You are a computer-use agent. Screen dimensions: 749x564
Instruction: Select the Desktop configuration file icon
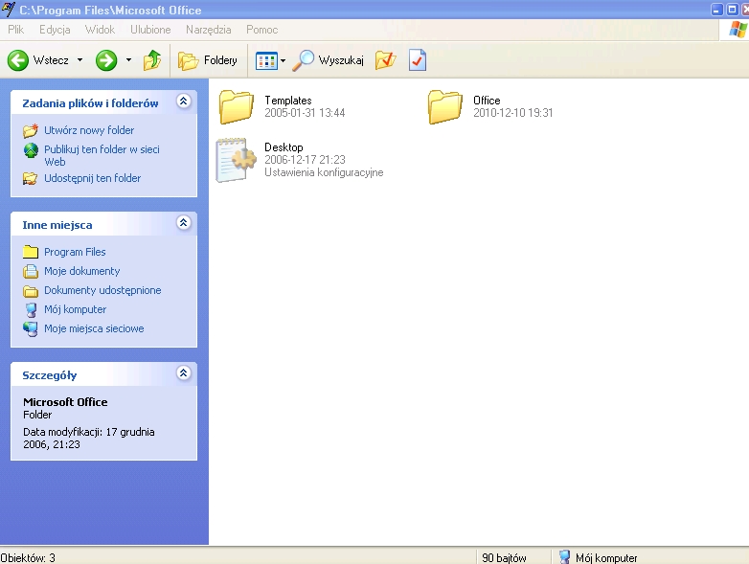(236, 160)
